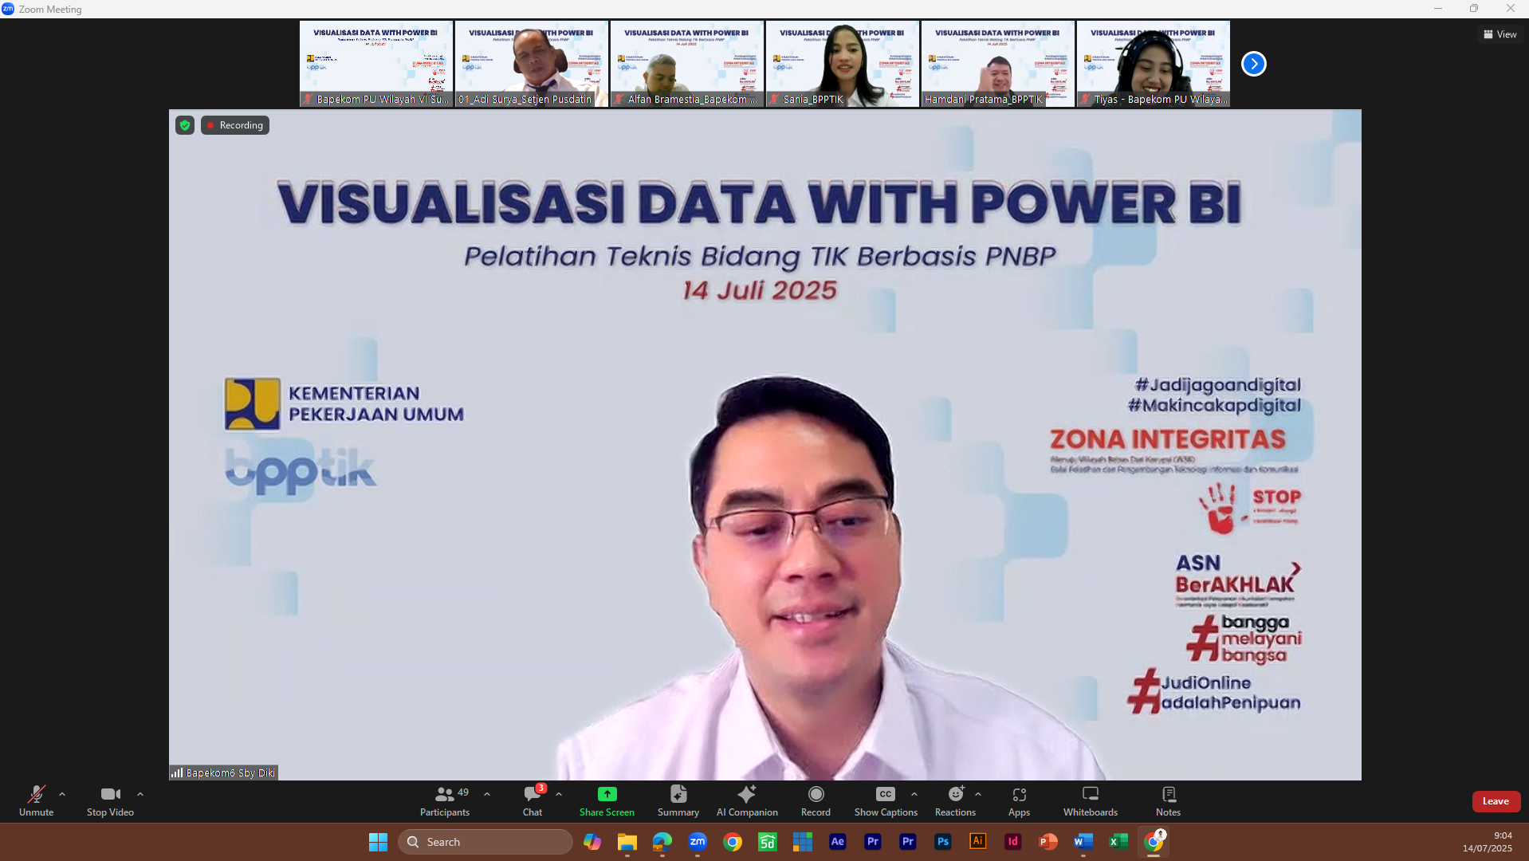Click the Bapekom6 Sby Diki name label
This screenshot has height=861, width=1529.
coord(224,773)
